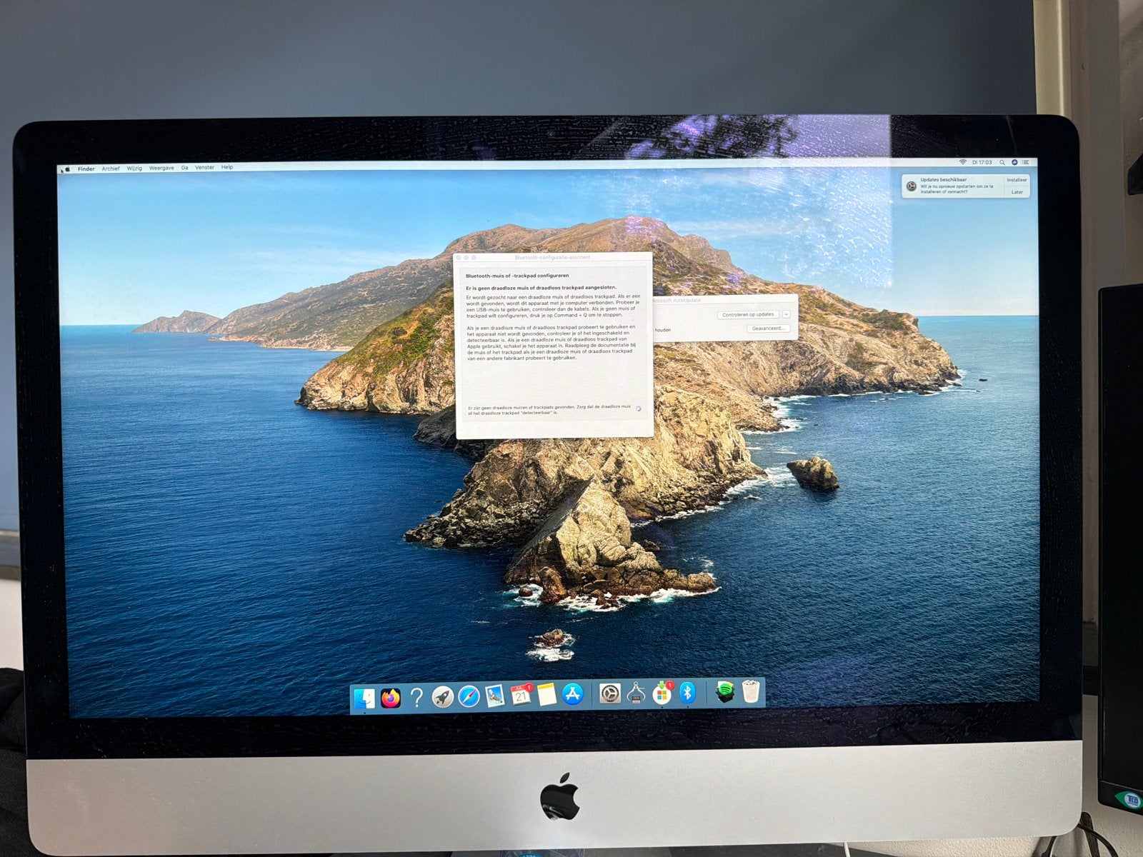Image resolution: width=1143 pixels, height=857 pixels.
Task: Click the Siri icon in menu bar
Action: click(1014, 162)
